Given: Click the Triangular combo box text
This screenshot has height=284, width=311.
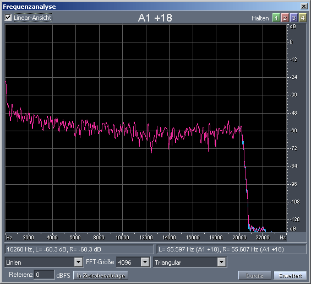Looking at the screenshot, I should 168,262.
